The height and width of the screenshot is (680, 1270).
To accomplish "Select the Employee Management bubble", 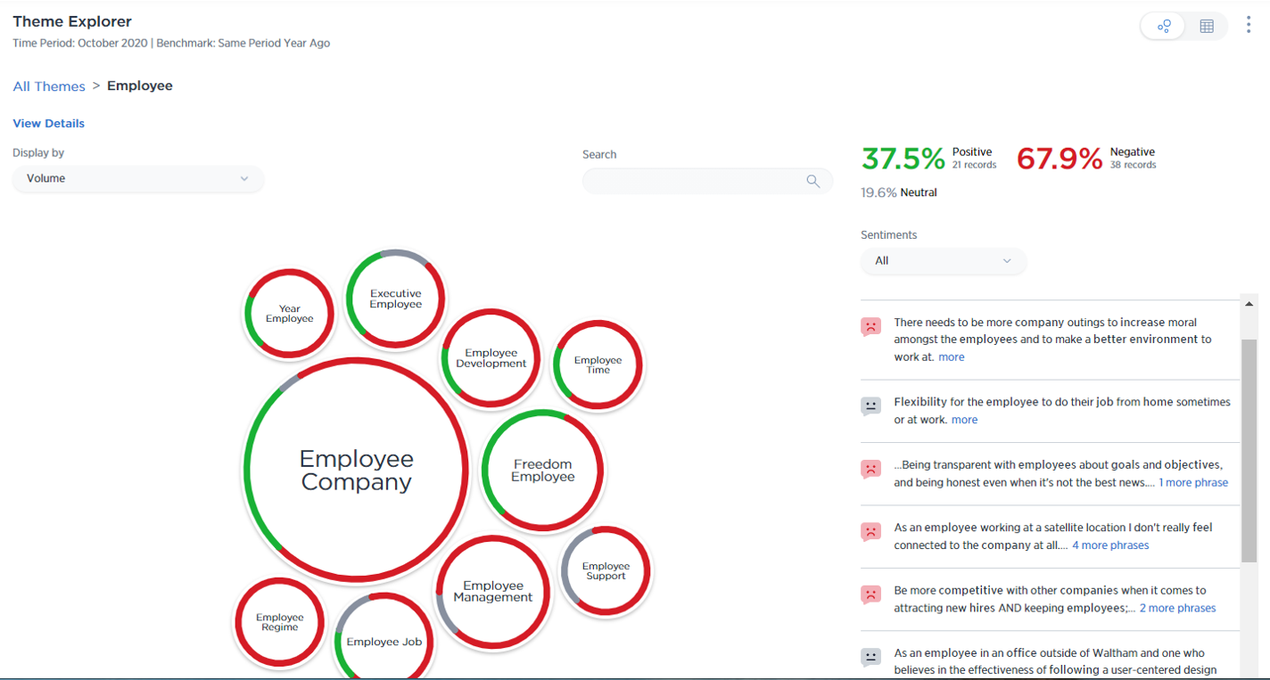I will pyautogui.click(x=492, y=592).
